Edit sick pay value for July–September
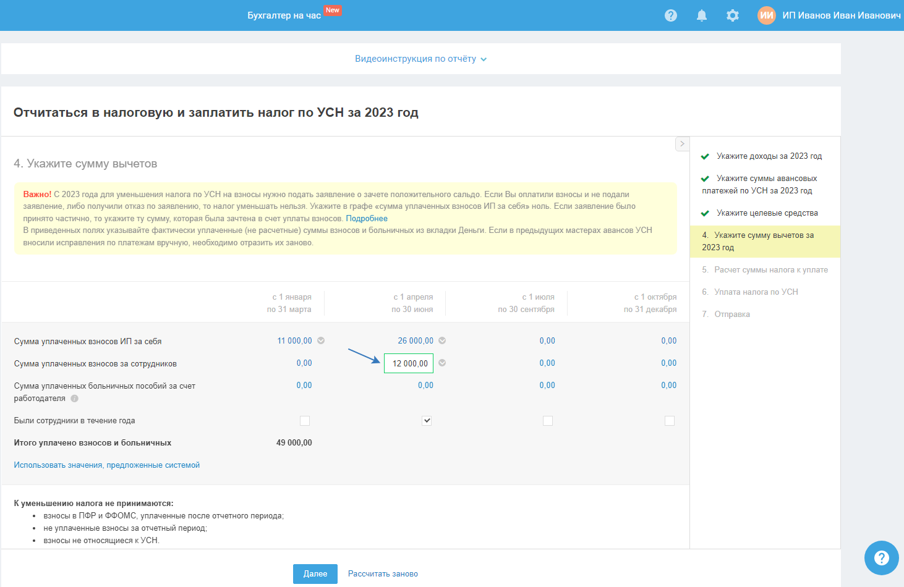The height and width of the screenshot is (587, 904). [x=547, y=386]
